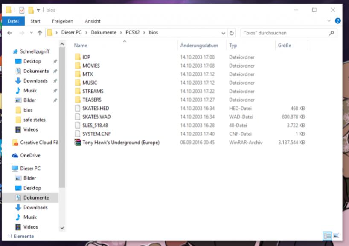Expand chevron after PCSX2 breadcrumb
This screenshot has width=349, height=246.
(x=144, y=33)
